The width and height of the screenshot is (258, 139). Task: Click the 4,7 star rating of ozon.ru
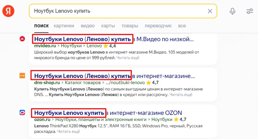pyautogui.click(x=180, y=120)
